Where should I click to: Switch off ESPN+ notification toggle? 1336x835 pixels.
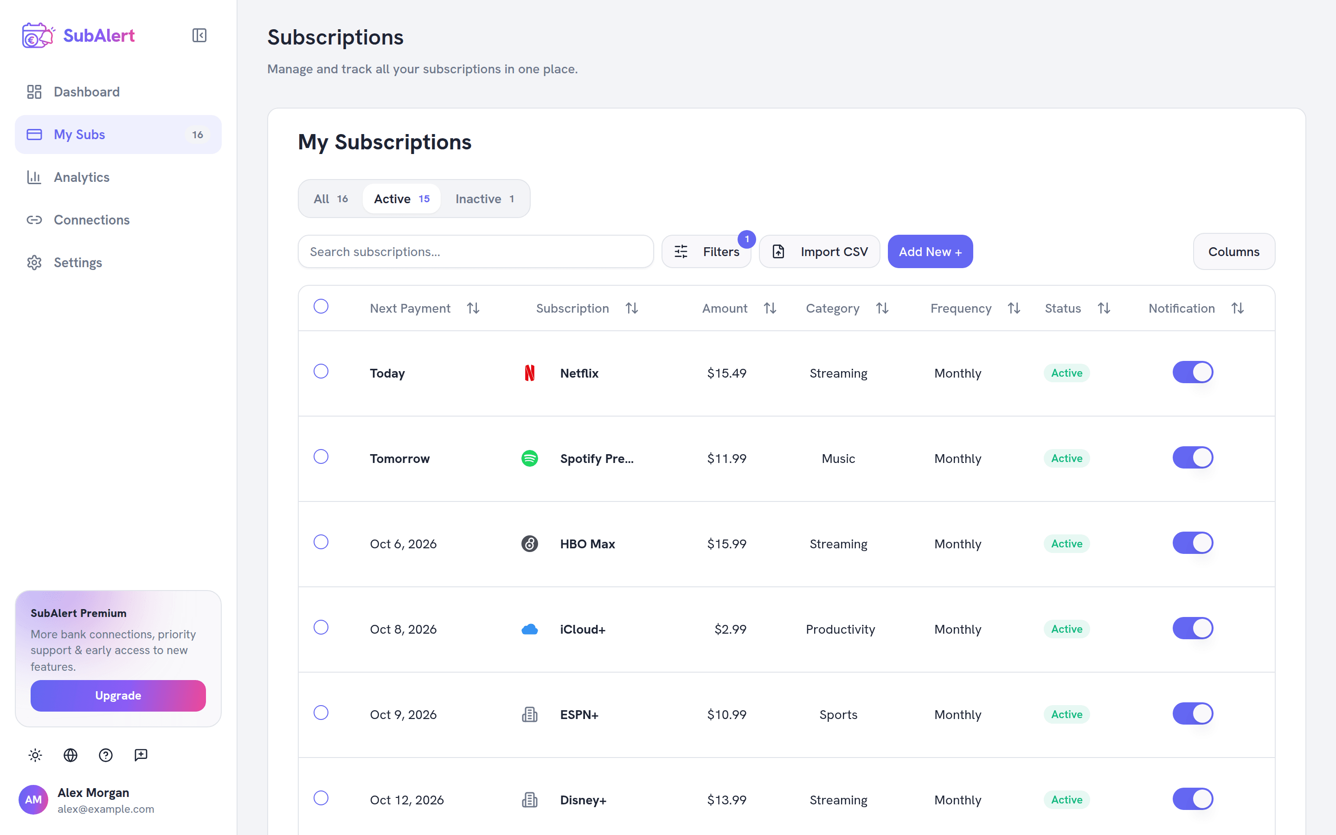point(1193,713)
